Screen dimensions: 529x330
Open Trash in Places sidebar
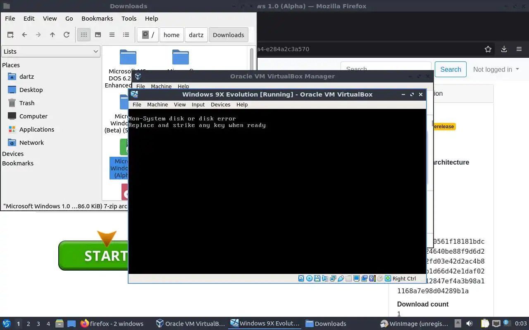click(x=27, y=103)
